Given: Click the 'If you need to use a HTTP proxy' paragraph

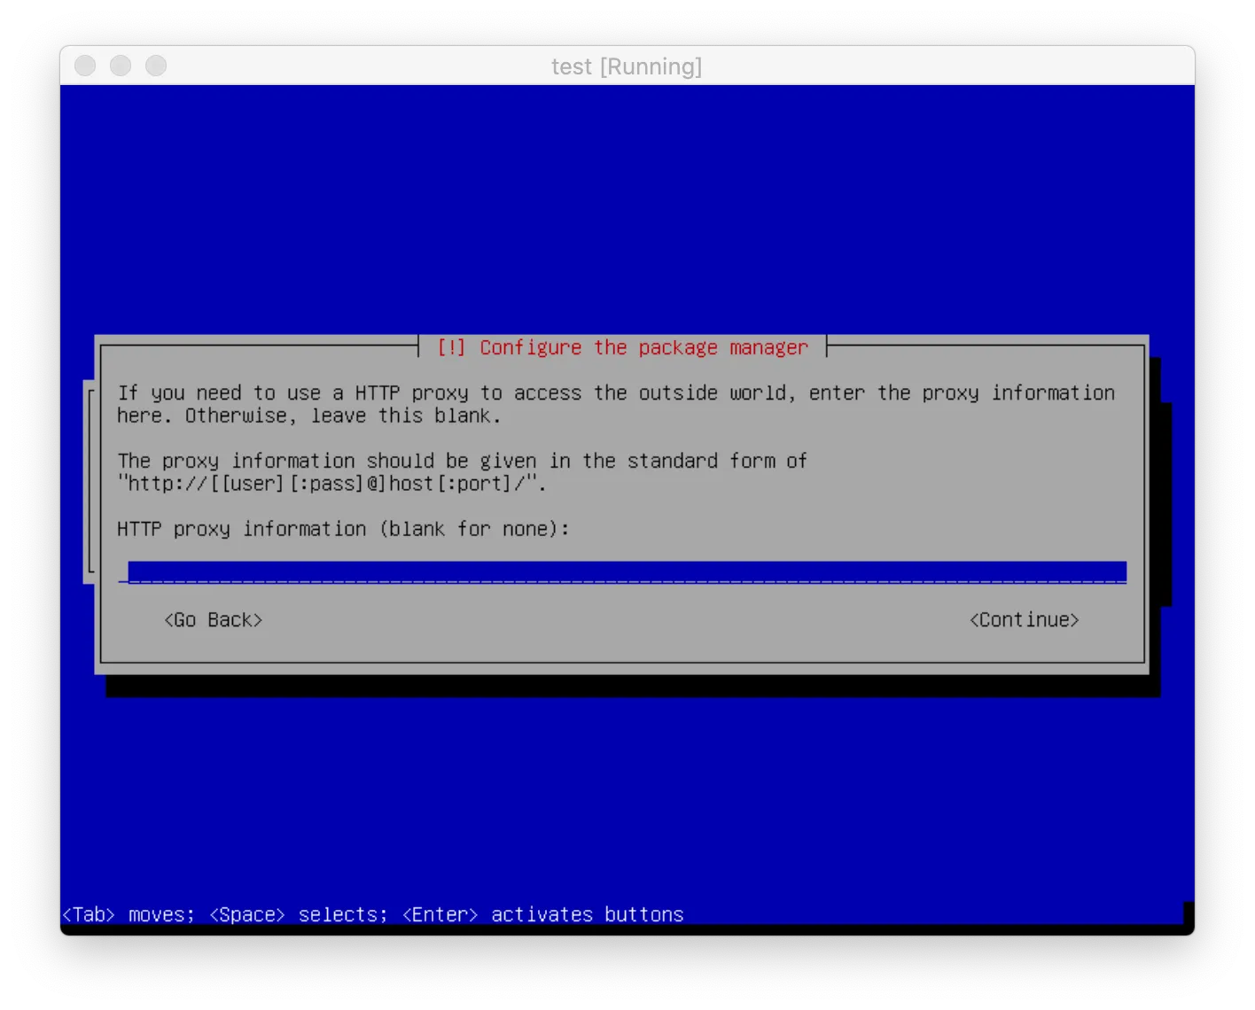Looking at the screenshot, I should point(616,404).
